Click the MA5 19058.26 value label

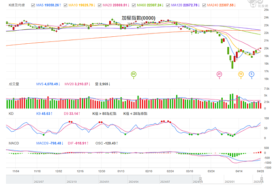tap(48, 5)
